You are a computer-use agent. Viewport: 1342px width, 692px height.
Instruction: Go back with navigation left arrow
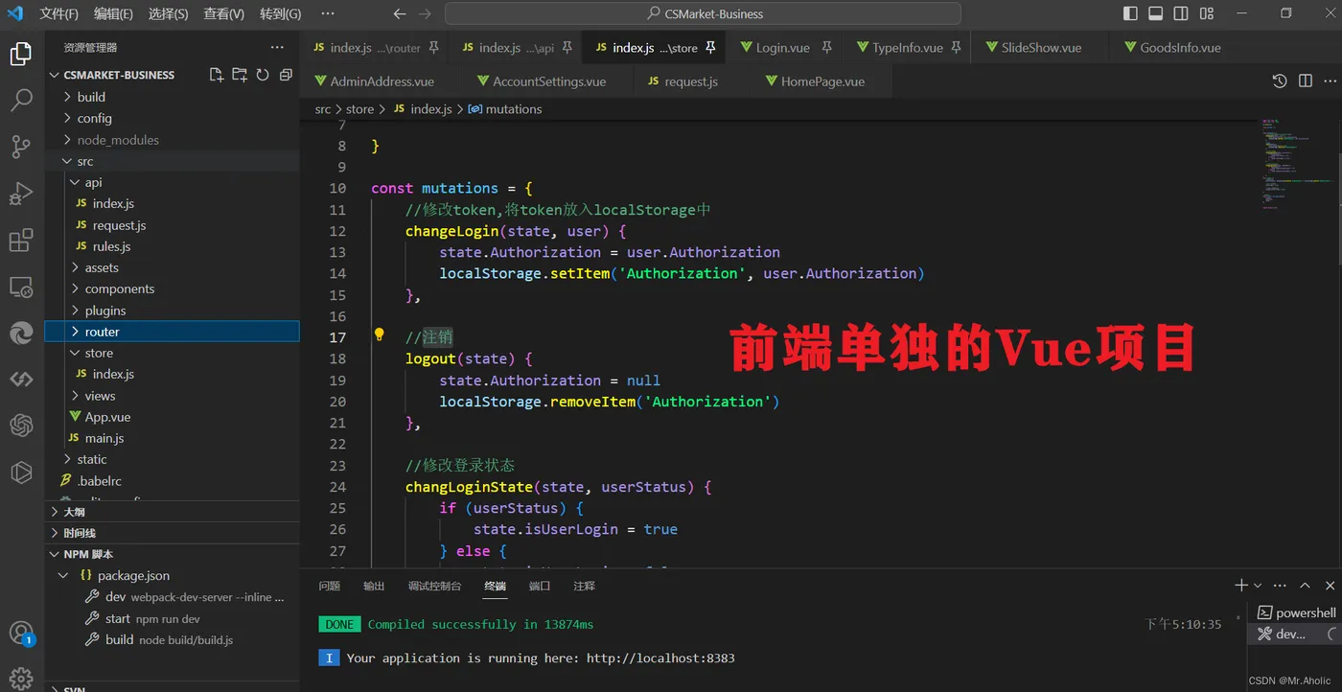click(x=401, y=13)
